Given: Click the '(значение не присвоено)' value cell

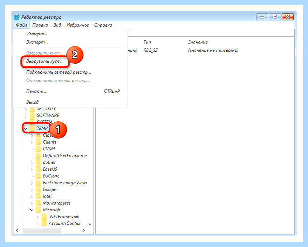Looking at the screenshot, I should tap(213, 50).
